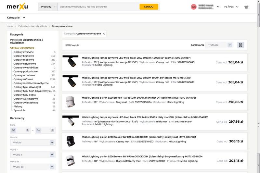Image resolution: width=260 pixels, height=173 pixels.
Task: Click the minimum price input field
Action: 20,130
